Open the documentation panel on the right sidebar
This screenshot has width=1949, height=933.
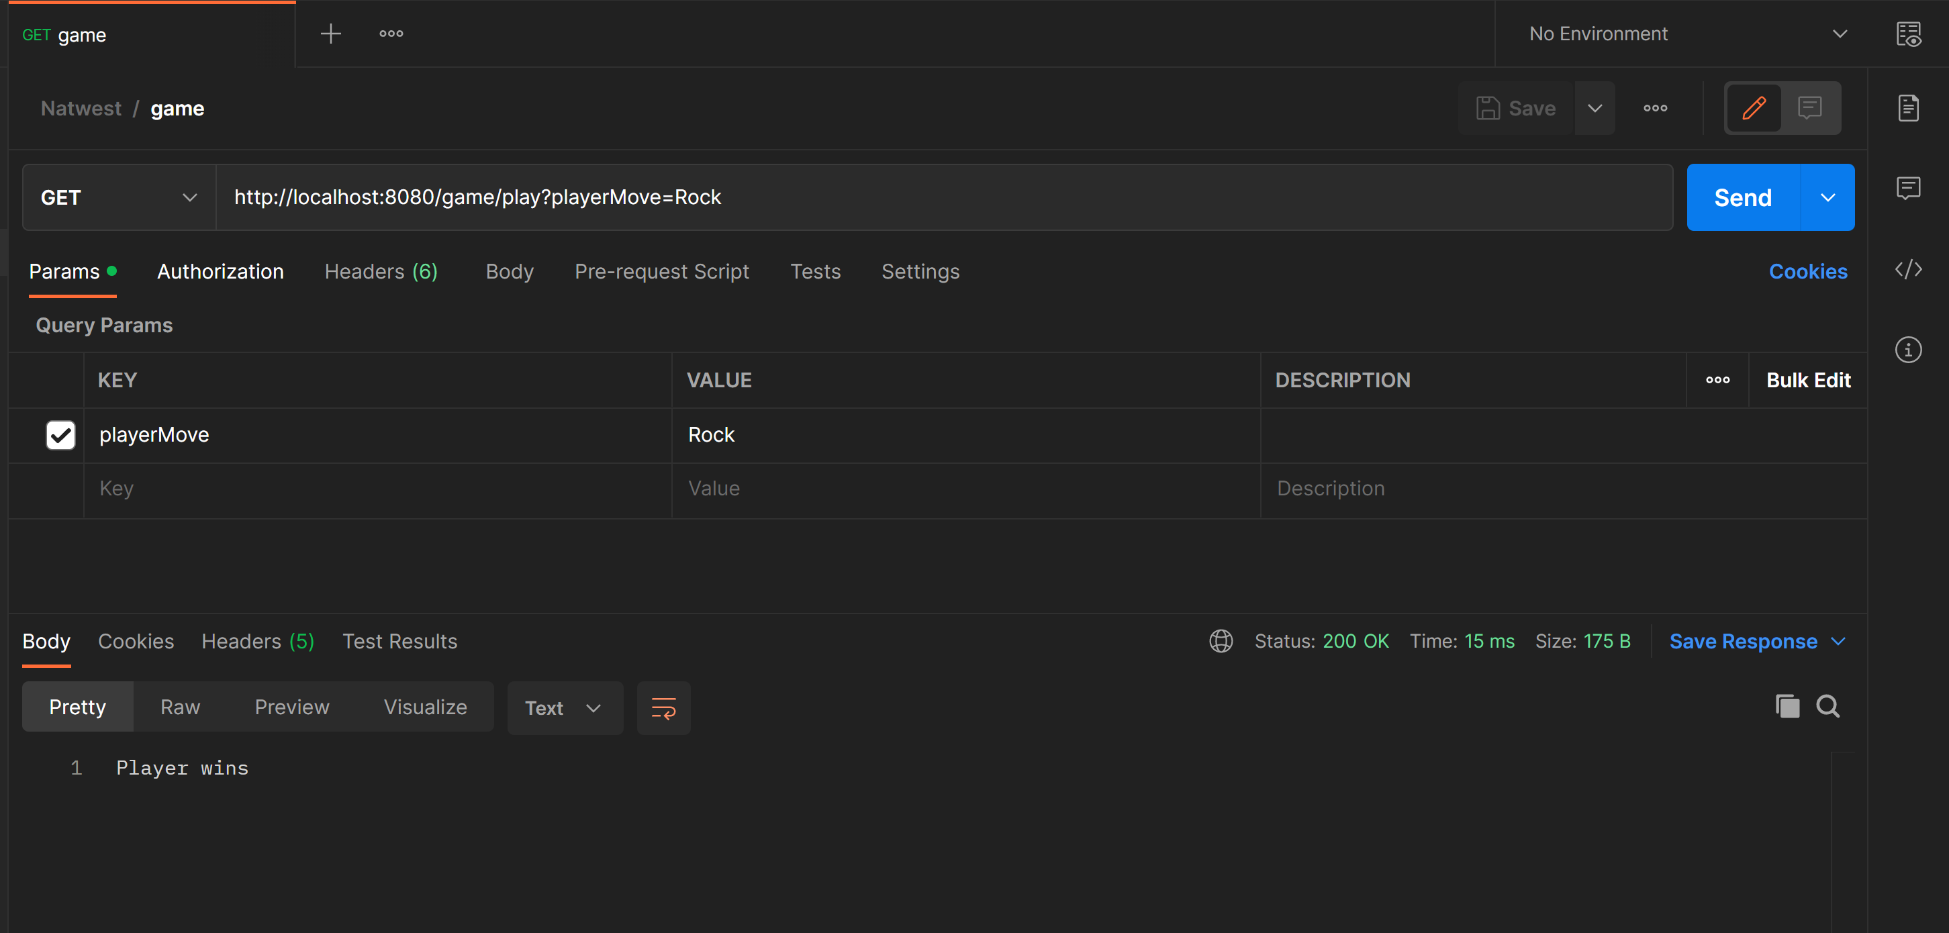pos(1909,107)
